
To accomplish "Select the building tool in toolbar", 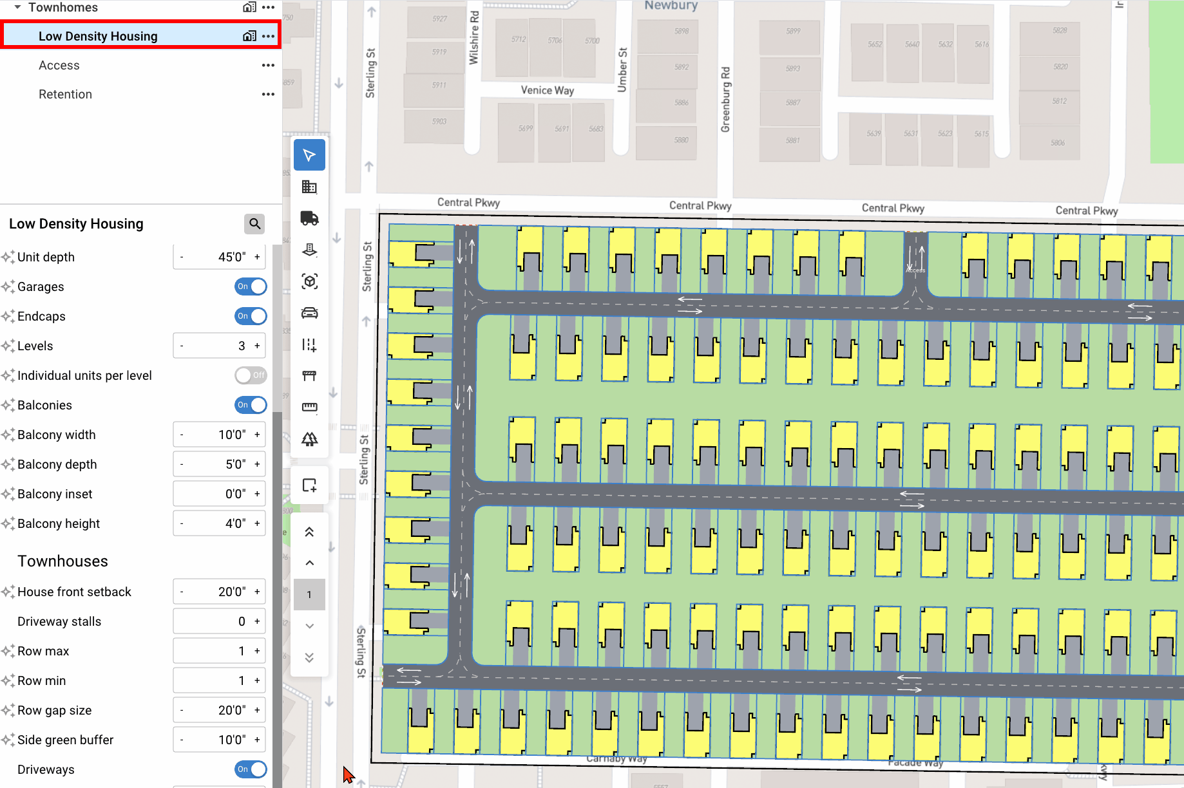I will click(x=309, y=187).
